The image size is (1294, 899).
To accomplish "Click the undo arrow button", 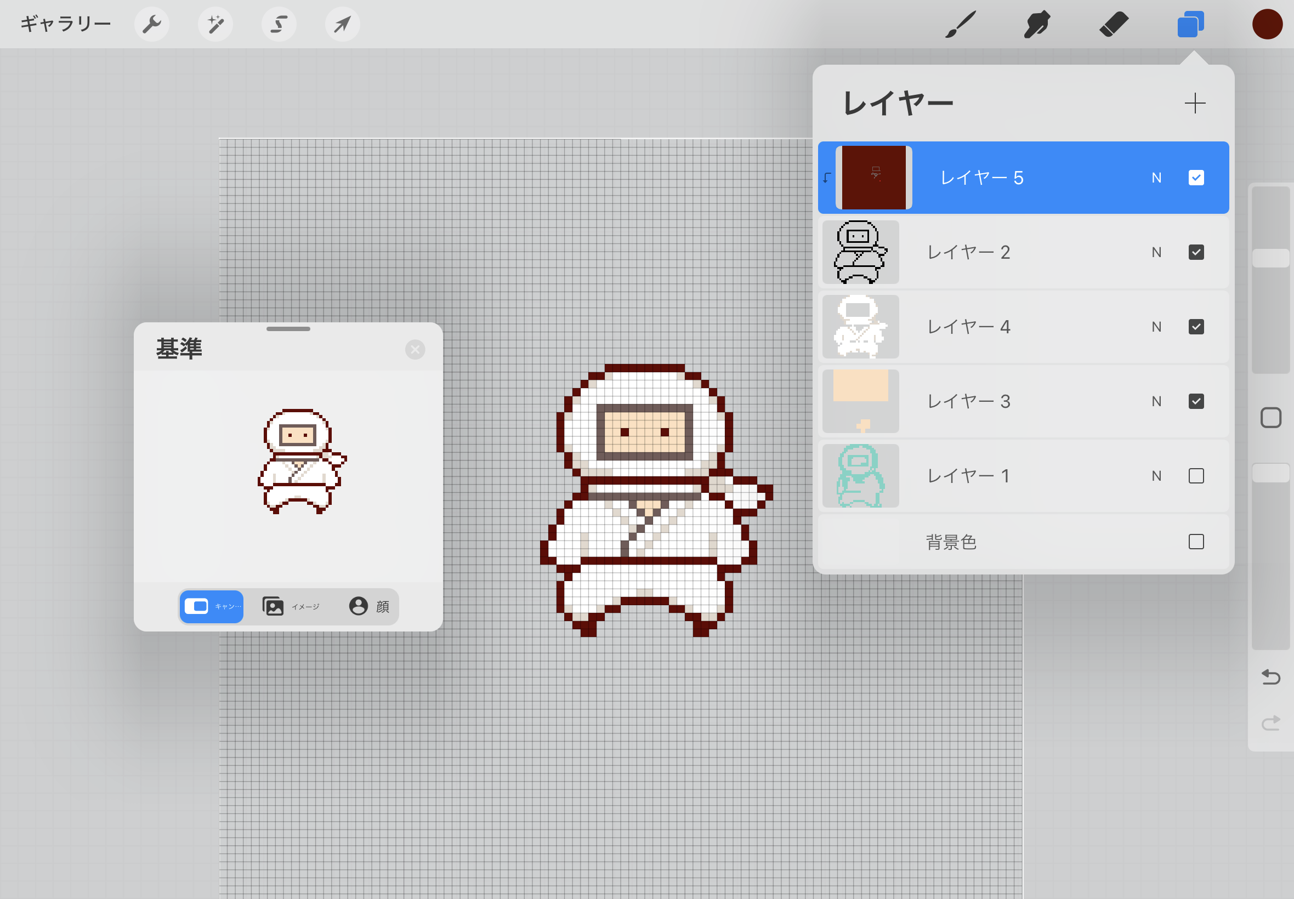I will coord(1270,676).
